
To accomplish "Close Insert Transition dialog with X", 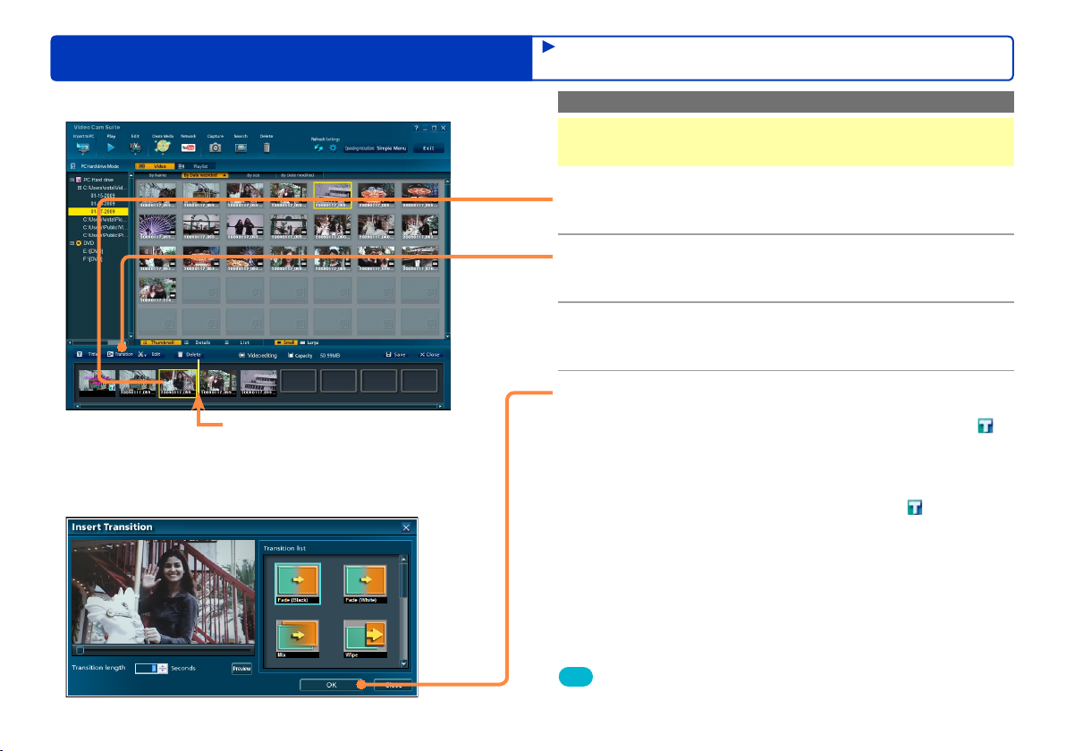I will pyautogui.click(x=406, y=527).
